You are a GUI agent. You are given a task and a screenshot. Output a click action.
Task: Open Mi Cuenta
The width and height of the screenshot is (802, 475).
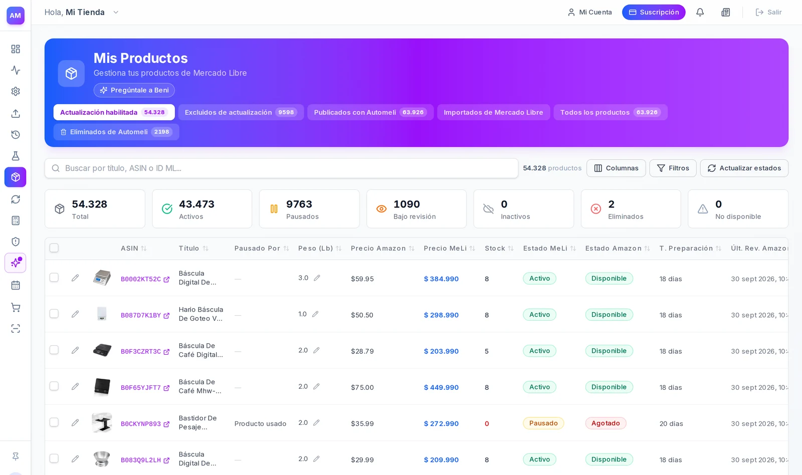[x=589, y=13]
